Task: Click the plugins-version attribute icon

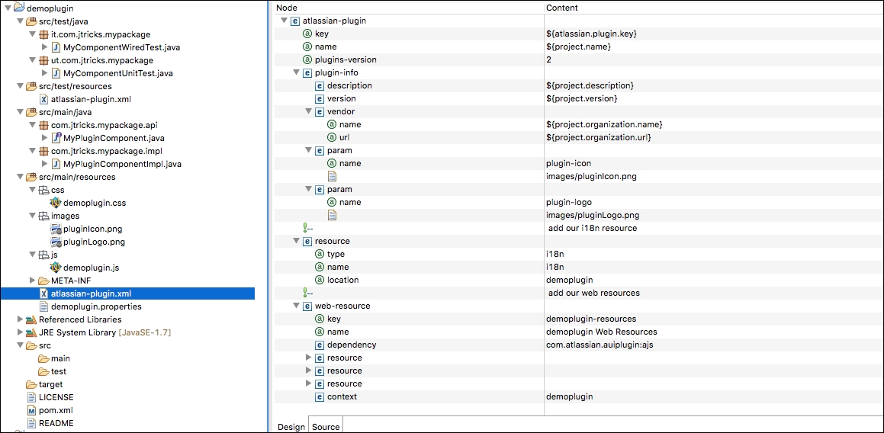Action: click(x=307, y=59)
